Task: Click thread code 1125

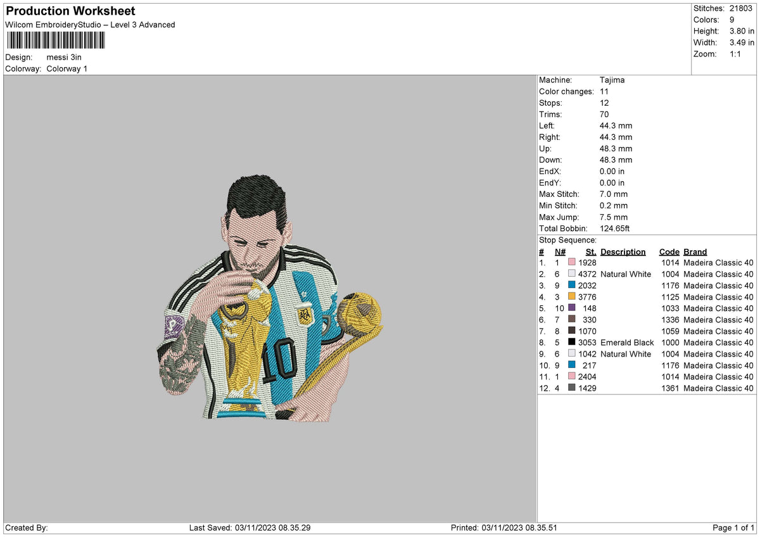Action: pos(670,297)
